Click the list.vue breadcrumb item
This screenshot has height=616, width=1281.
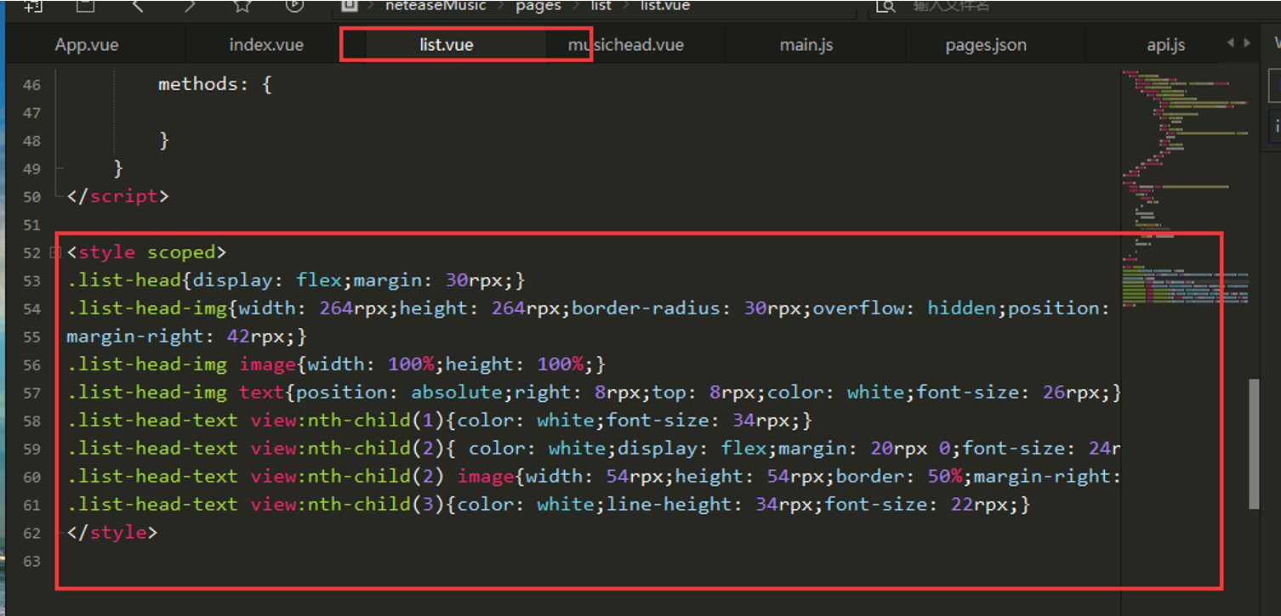[666, 6]
